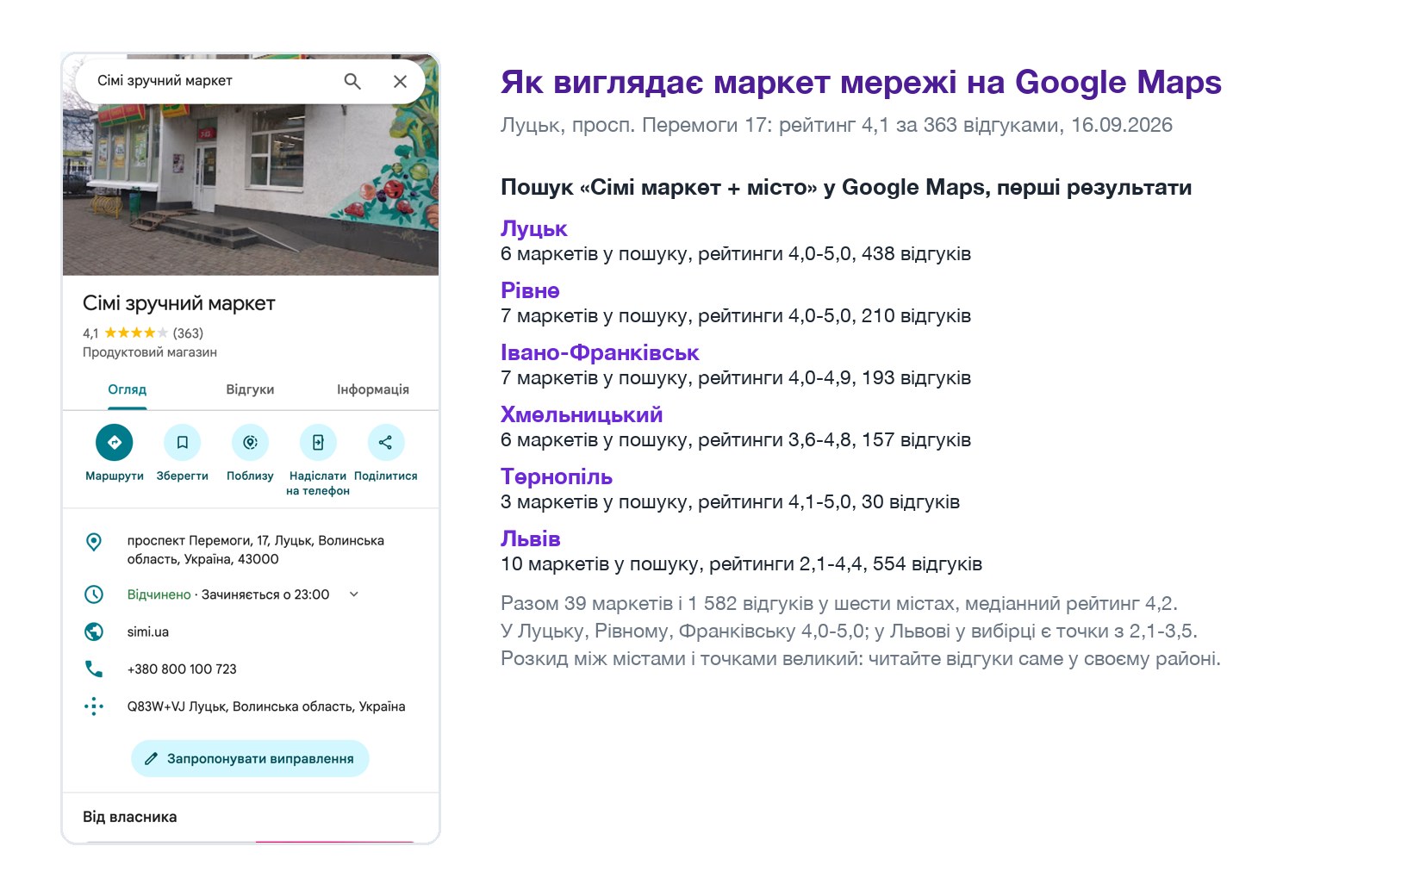Click the opening hours clock icon
This screenshot has width=1420, height=896.
pyautogui.click(x=94, y=594)
